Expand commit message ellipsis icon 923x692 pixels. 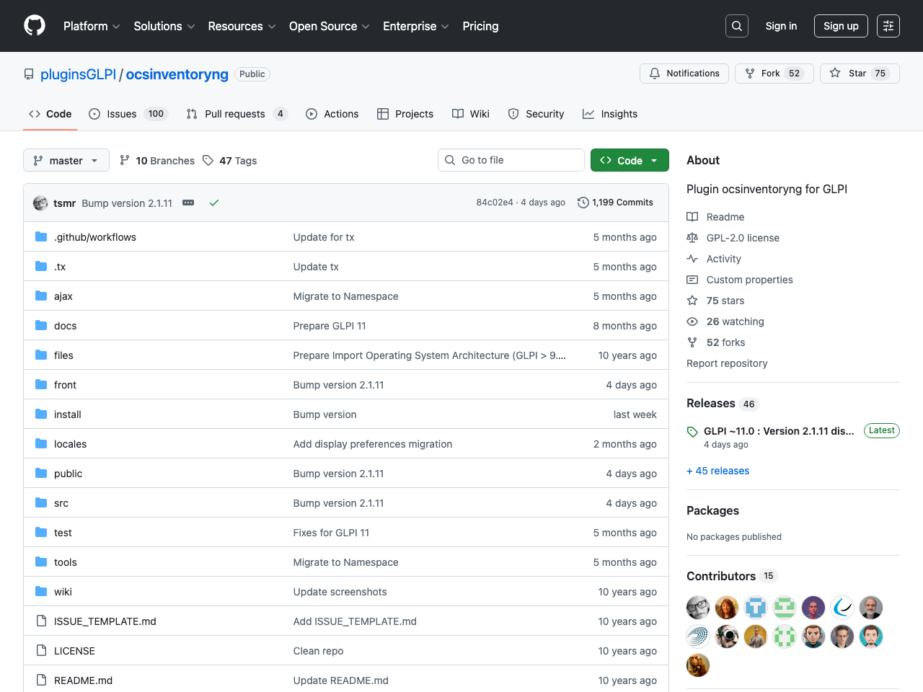pyautogui.click(x=188, y=203)
